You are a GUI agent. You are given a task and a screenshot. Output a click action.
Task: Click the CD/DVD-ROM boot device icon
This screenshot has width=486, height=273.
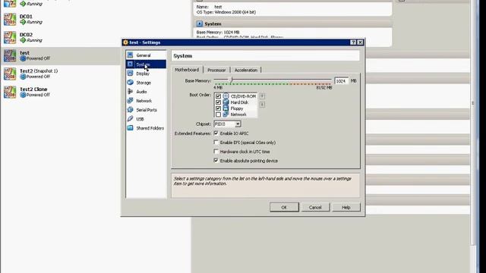[x=226, y=96]
